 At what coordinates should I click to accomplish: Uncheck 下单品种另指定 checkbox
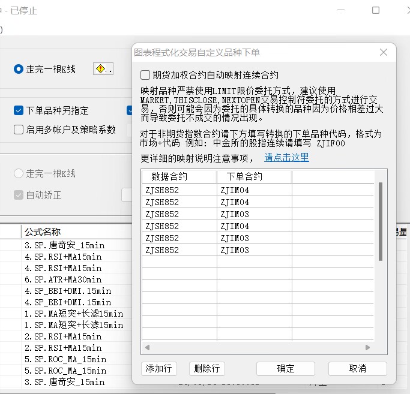18,110
